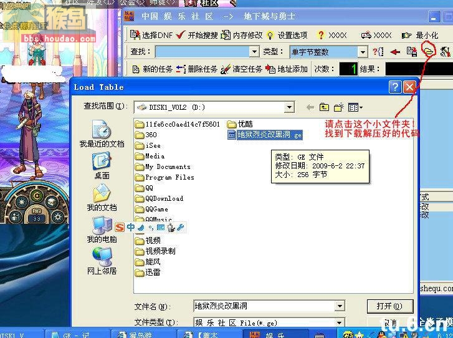Screen dimensions: 453x338
Task: Select the My Documents folder
Action: coord(163,167)
